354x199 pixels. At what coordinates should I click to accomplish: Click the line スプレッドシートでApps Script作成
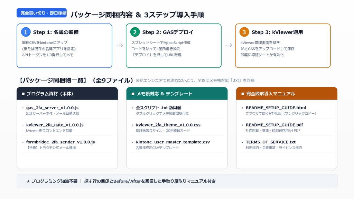click(x=161, y=42)
